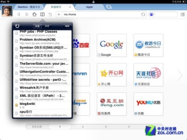Click the mx://home address field

101,15
